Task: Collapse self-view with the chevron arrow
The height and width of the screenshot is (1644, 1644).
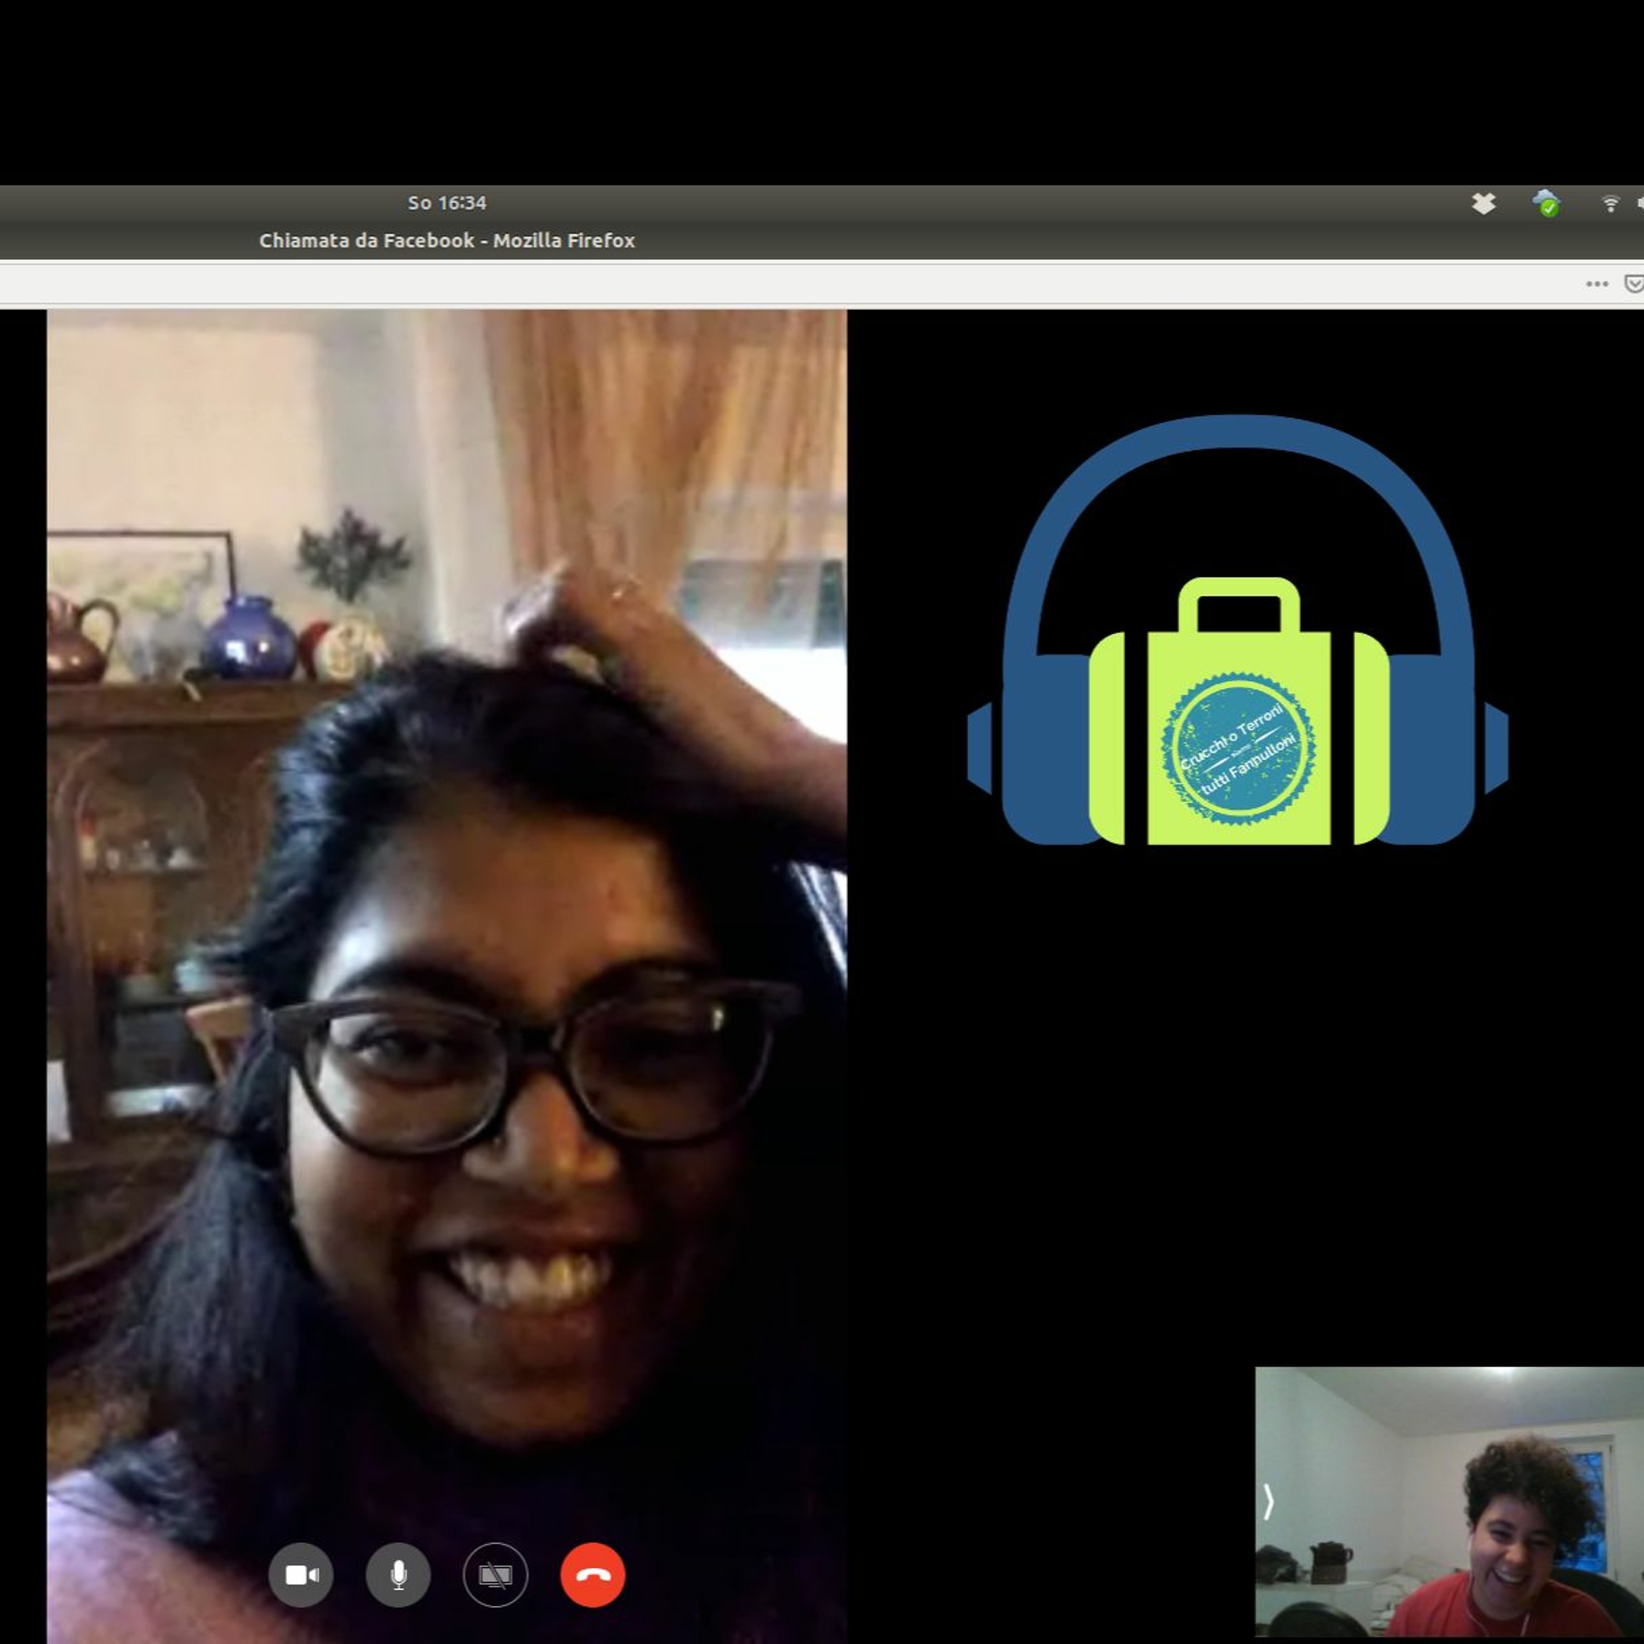Action: (x=1269, y=1502)
